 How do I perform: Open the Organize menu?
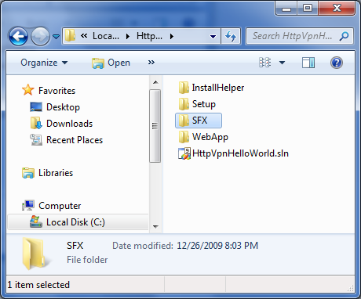[x=44, y=63]
